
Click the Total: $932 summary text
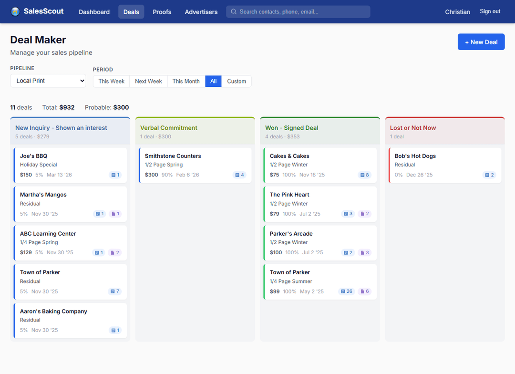click(x=59, y=107)
